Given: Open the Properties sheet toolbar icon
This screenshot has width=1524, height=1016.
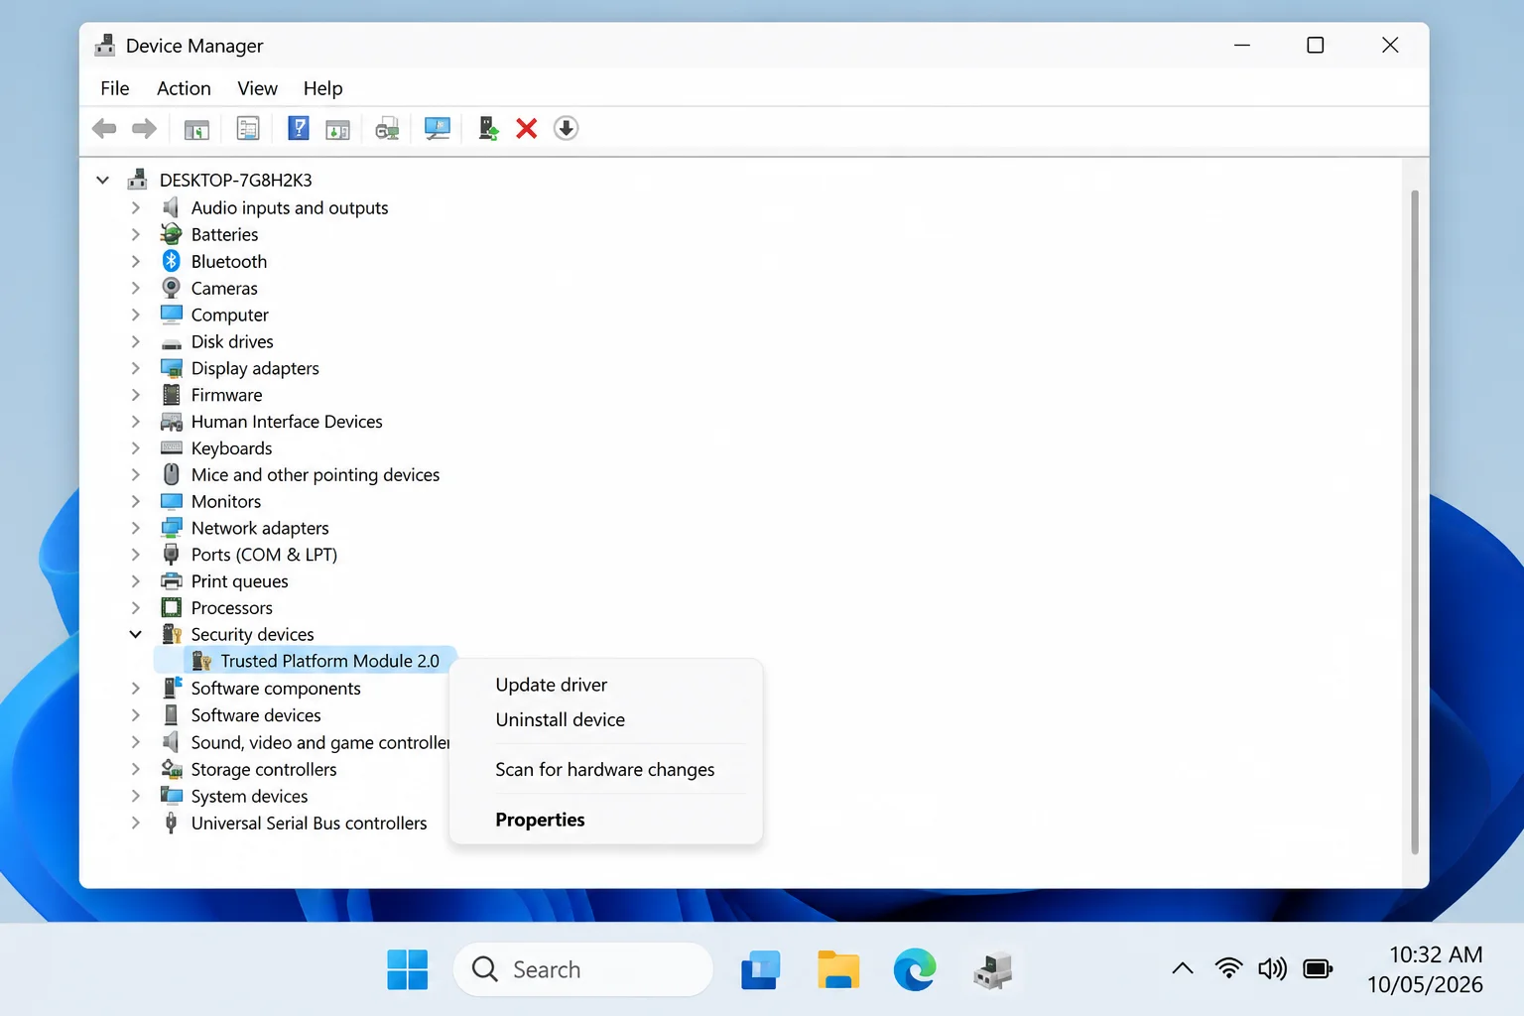Looking at the screenshot, I should 248,128.
